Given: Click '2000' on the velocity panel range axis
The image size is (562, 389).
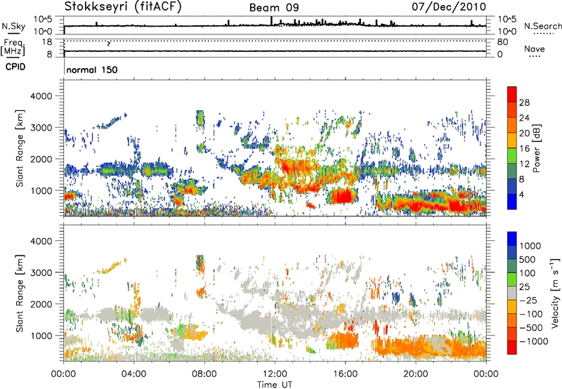Looking at the screenshot, I should coord(41,304).
